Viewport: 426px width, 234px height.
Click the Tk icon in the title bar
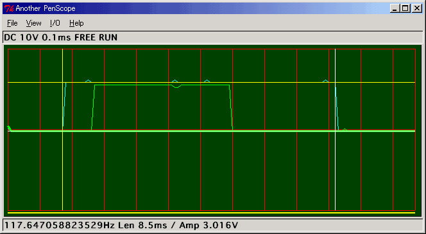click(9, 9)
